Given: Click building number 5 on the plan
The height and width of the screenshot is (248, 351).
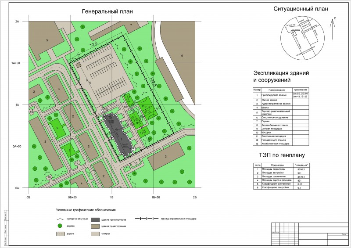Looking at the screenshot, I should 47,40.
